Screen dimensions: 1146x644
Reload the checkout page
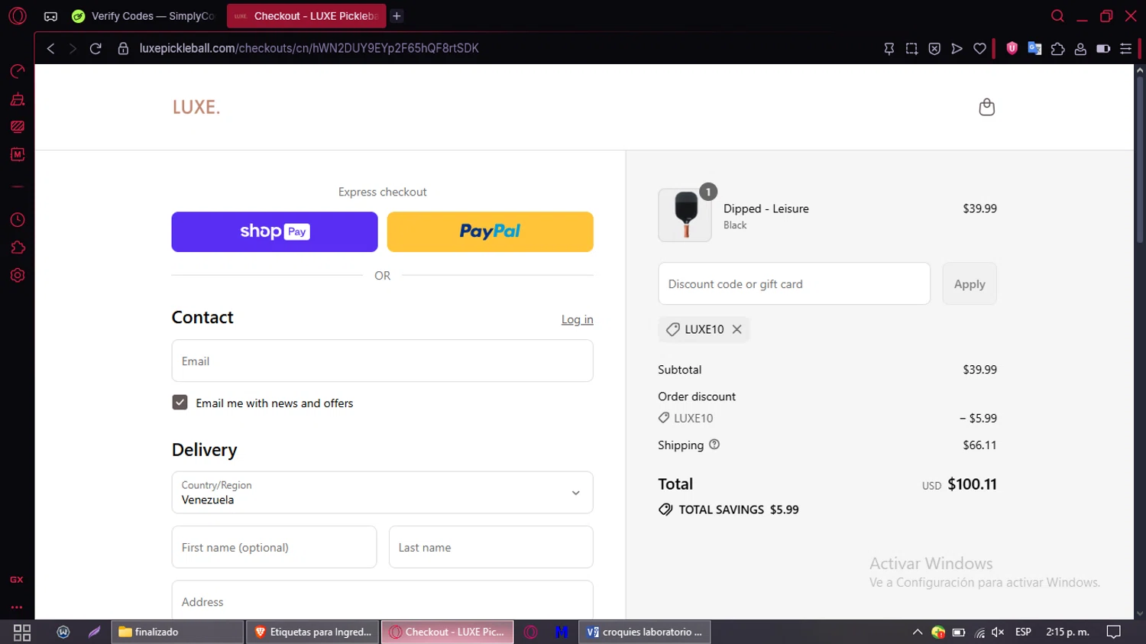tap(95, 48)
